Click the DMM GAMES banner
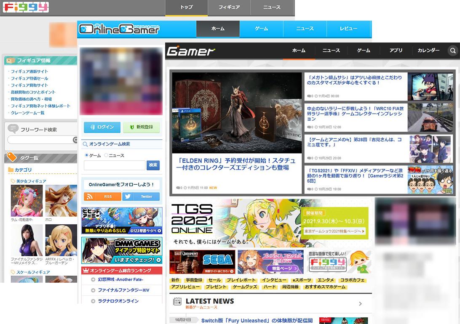Viewport: 460px width, 324px height. tap(122, 250)
